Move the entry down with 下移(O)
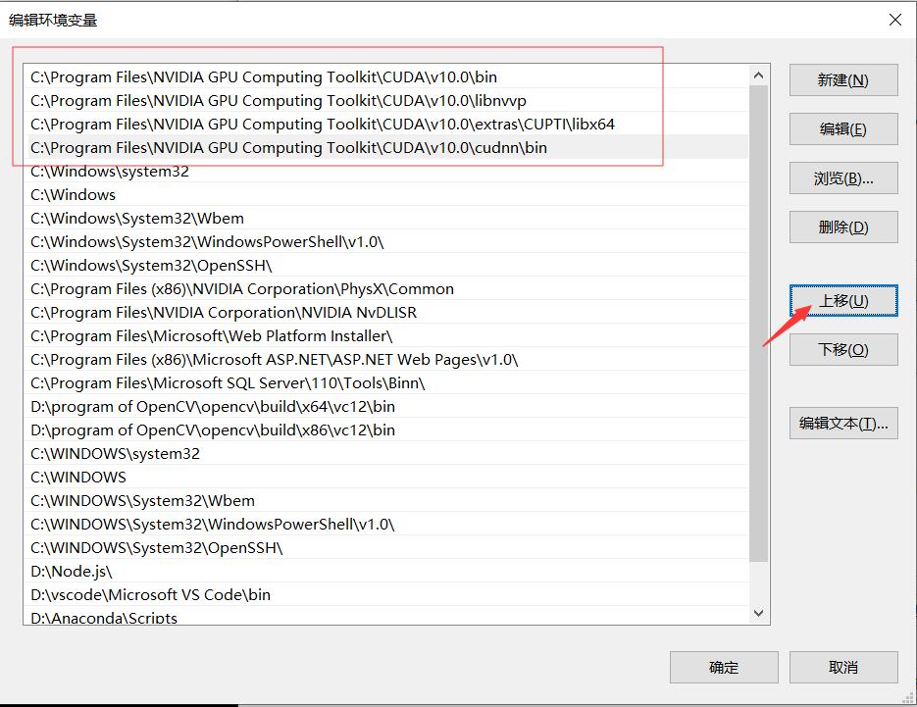This screenshot has width=917, height=707. pos(843,350)
